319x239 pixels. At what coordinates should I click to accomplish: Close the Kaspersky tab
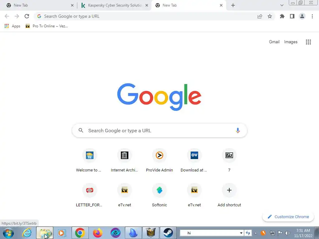(x=147, y=6)
